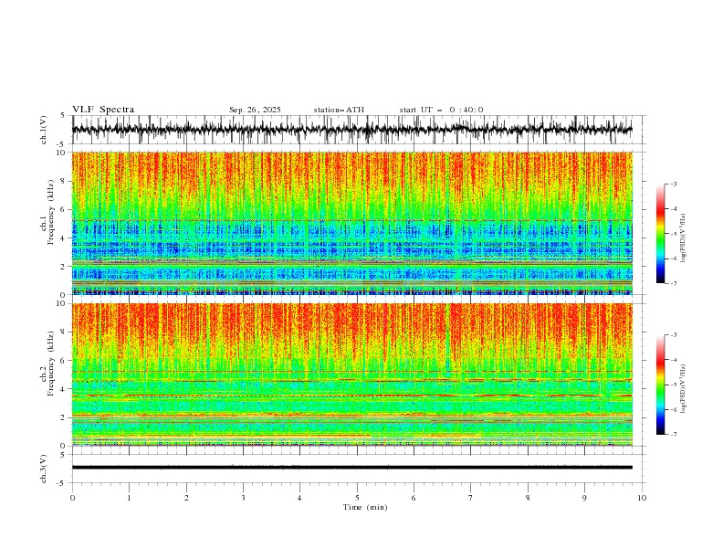Viewport: 723px width, 559px height.
Task: Click the "VLF Spectra" title text
Action: [x=103, y=110]
